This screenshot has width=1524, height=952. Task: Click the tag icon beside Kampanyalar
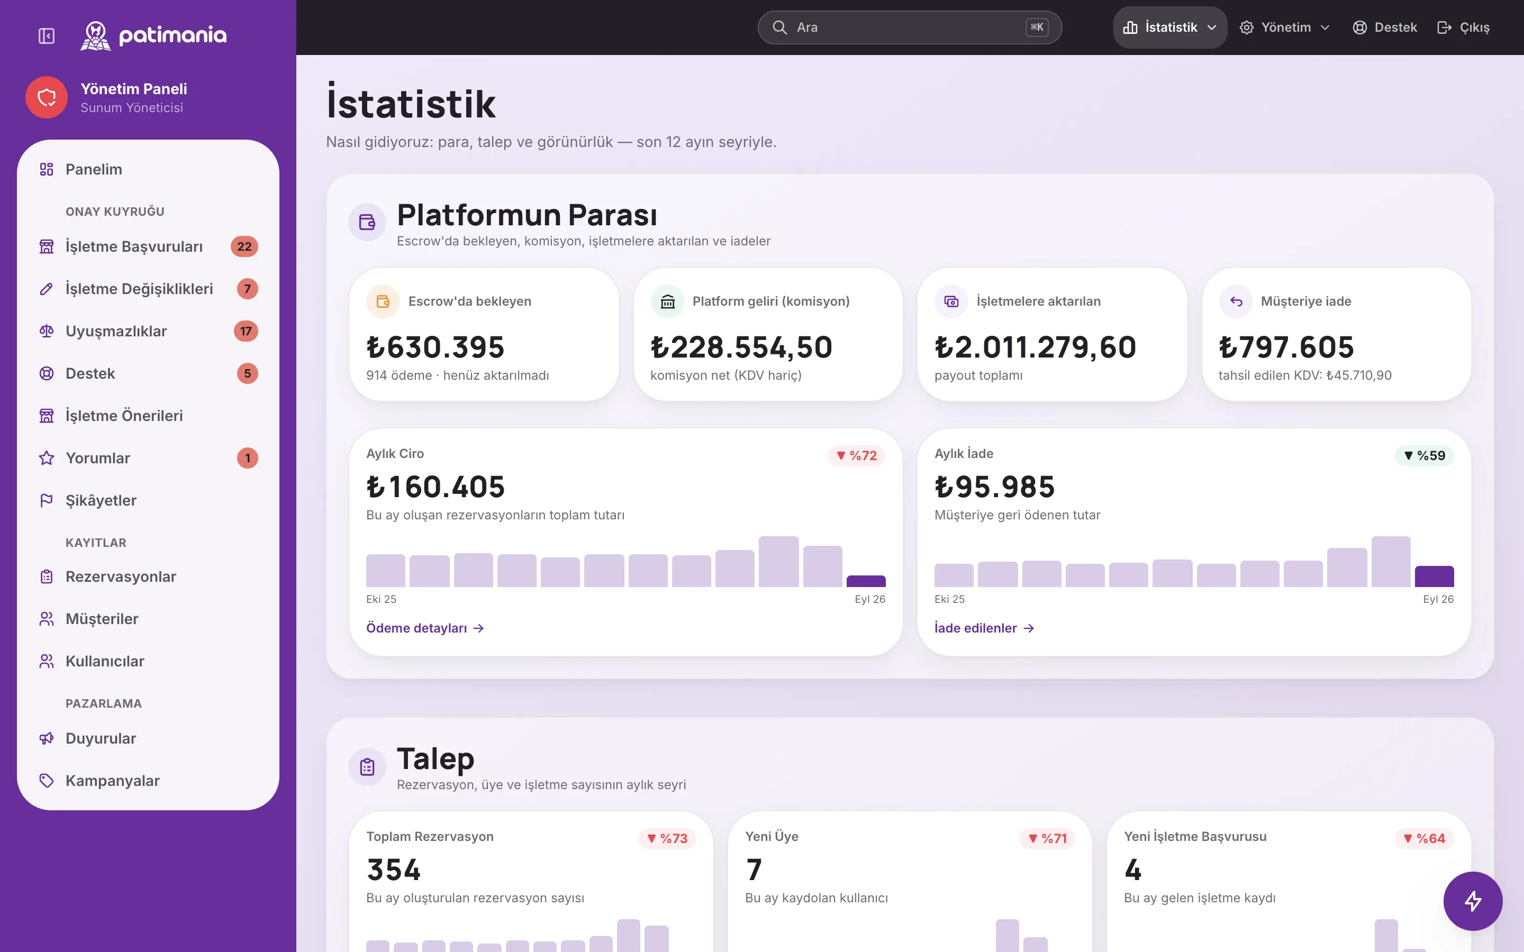pyautogui.click(x=47, y=781)
